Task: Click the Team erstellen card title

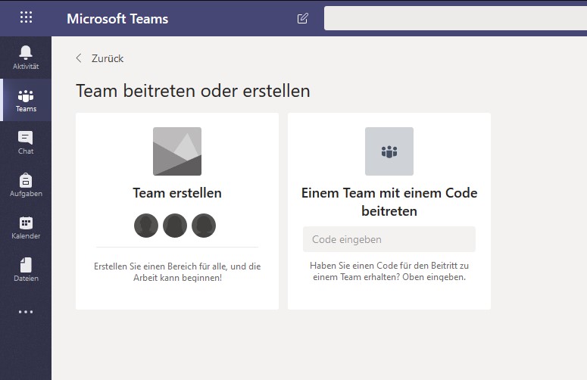Action: [x=177, y=193]
